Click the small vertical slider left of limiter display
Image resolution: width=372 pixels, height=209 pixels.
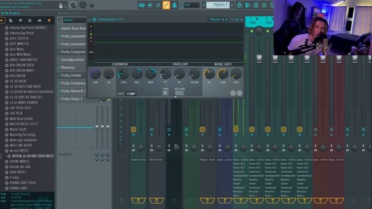tap(91, 52)
